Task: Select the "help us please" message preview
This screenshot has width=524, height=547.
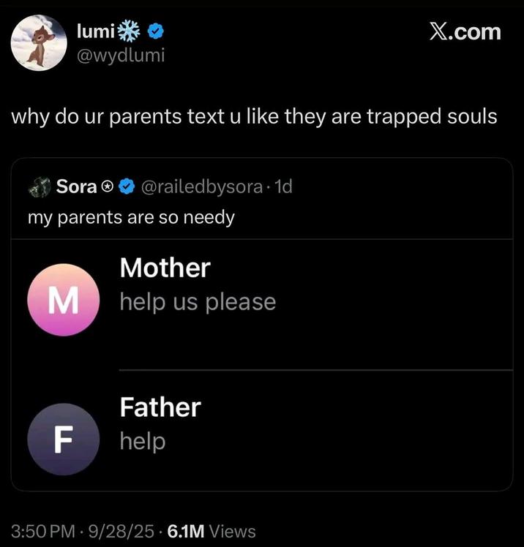Action: (x=198, y=302)
